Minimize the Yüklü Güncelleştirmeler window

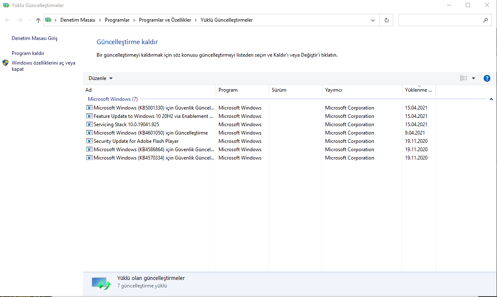click(x=449, y=5)
